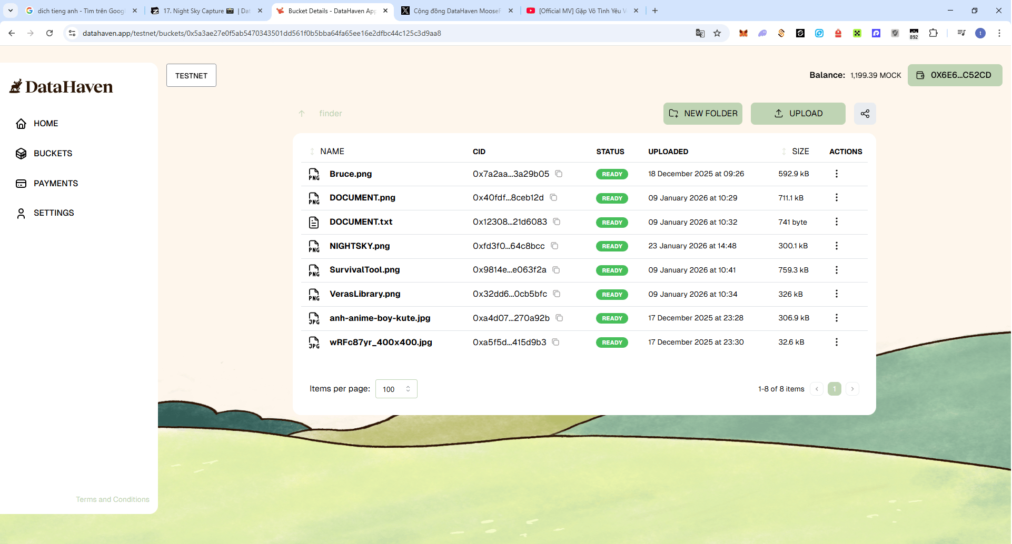Go up one level with arrow icon
This screenshot has width=1012, height=544.
pyautogui.click(x=302, y=114)
